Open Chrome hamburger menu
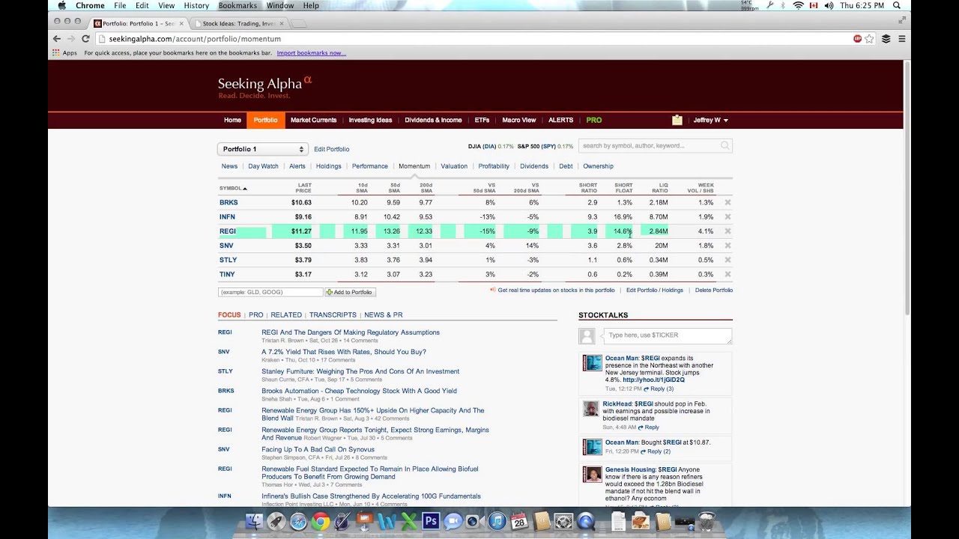 (901, 39)
